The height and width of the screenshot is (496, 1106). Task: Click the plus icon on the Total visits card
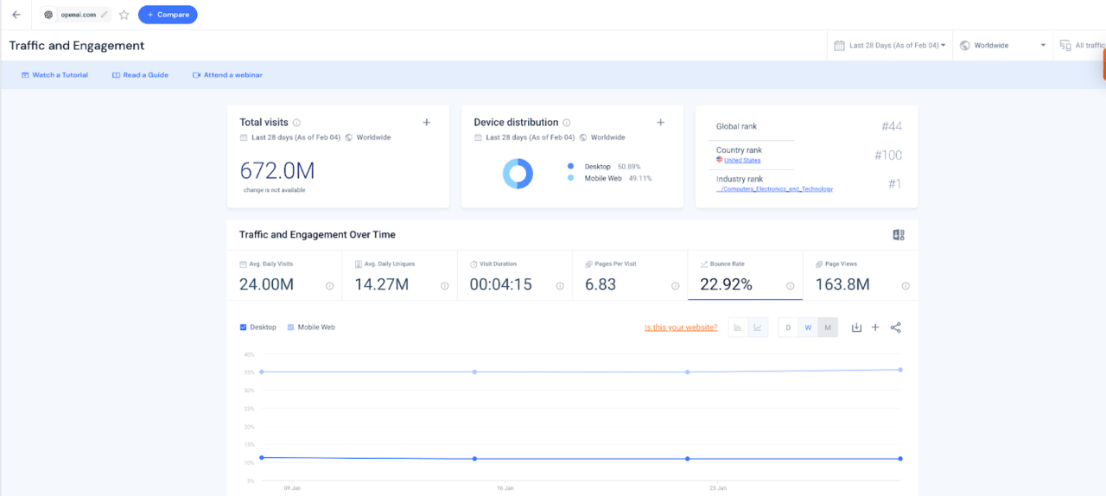(x=426, y=123)
